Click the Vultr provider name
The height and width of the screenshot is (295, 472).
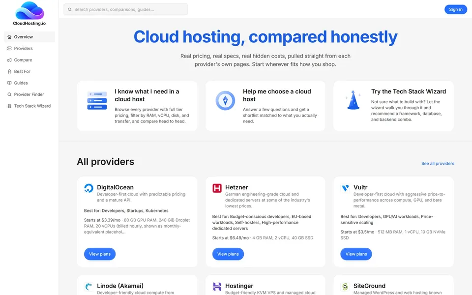tap(360, 187)
